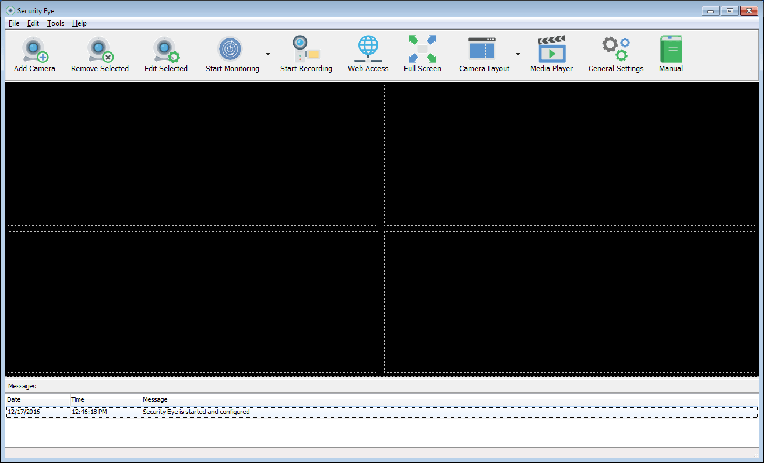Open the Help menu

coord(79,23)
